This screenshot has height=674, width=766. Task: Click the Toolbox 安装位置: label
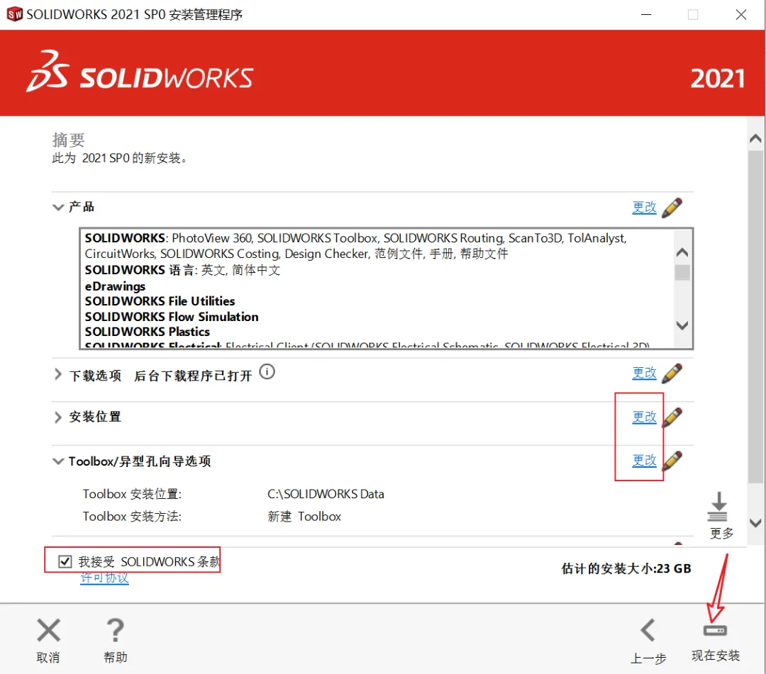pyautogui.click(x=132, y=494)
